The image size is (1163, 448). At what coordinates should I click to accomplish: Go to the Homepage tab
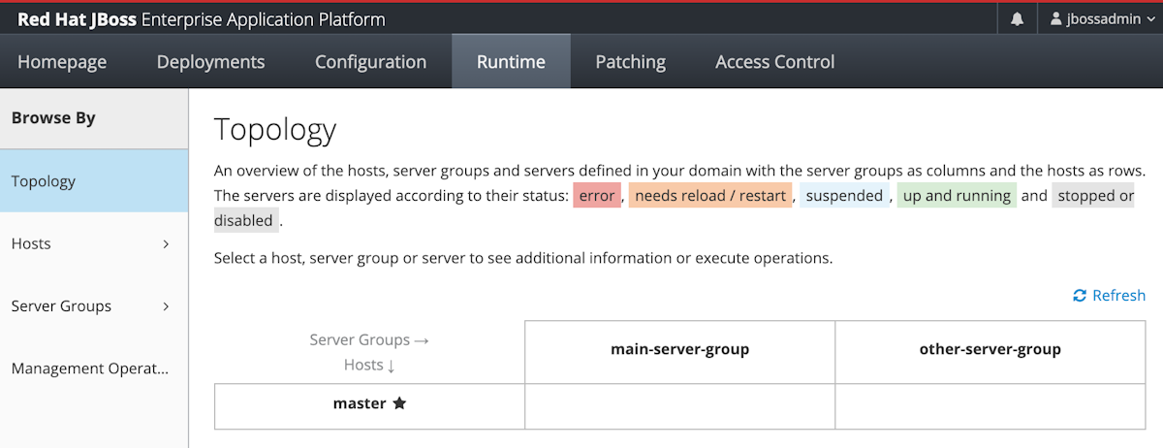[x=62, y=62]
